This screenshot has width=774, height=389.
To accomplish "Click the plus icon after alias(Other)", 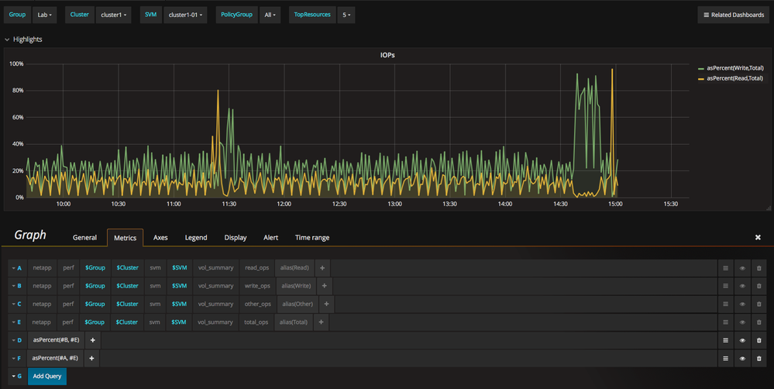I will (x=327, y=304).
